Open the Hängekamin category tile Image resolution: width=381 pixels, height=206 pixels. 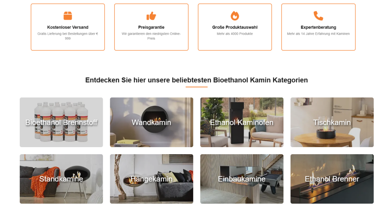point(151,179)
